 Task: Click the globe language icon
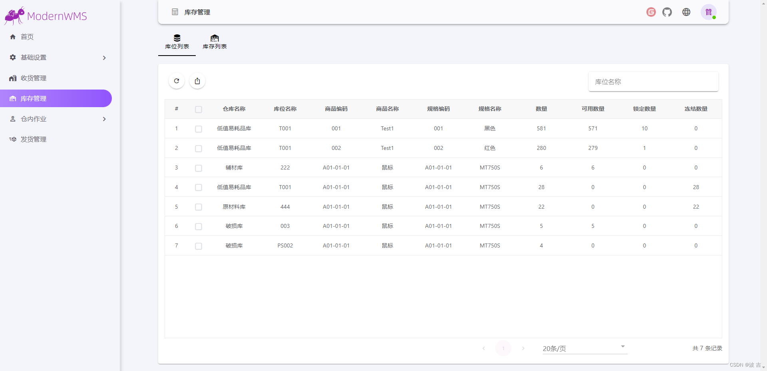tap(686, 12)
